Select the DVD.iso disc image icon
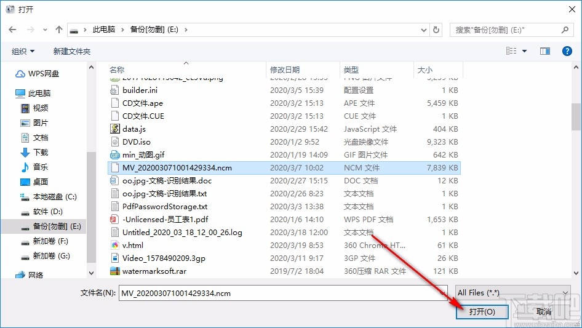The width and height of the screenshot is (582, 328). 114,142
